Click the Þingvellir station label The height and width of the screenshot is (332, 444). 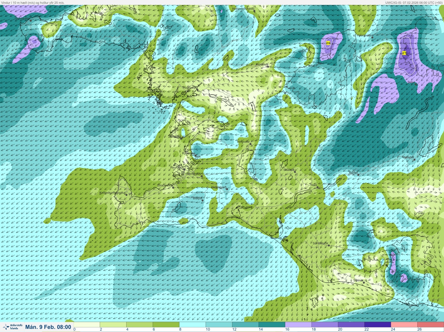(x=243, y=141)
